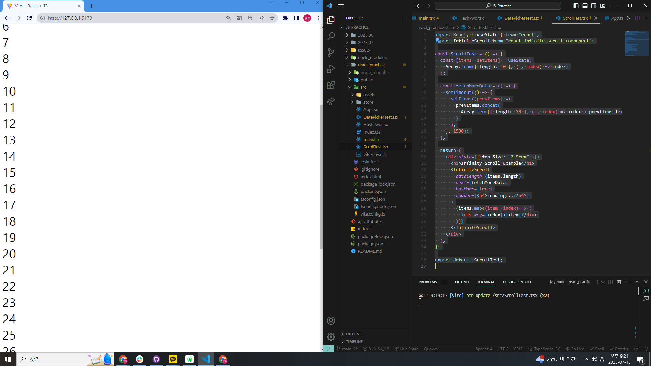Split the editor right
The image size is (651, 366).
coord(637,18)
